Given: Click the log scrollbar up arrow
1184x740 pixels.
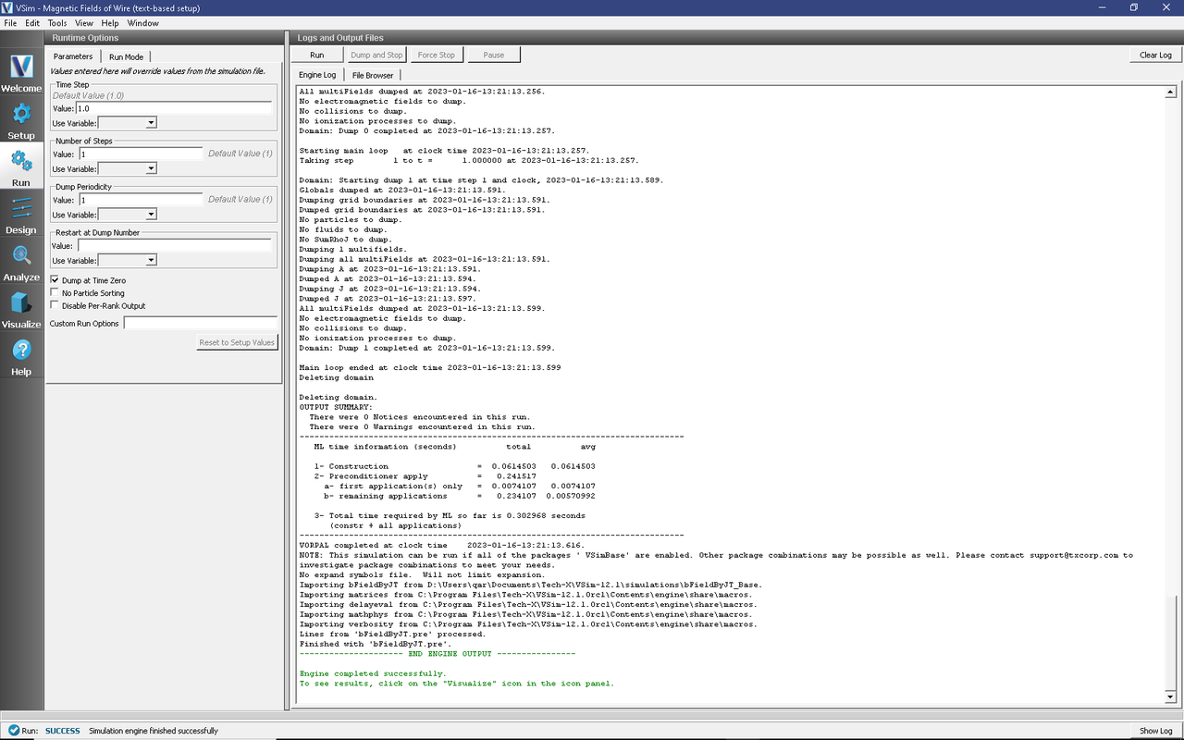Looking at the screenshot, I should [1170, 92].
